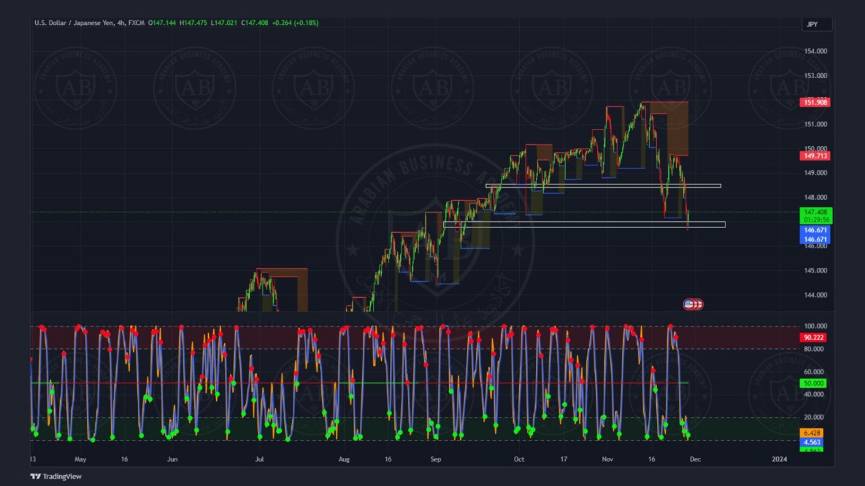Click the 154.000 price axis label
This screenshot has width=865, height=486.
(815, 51)
